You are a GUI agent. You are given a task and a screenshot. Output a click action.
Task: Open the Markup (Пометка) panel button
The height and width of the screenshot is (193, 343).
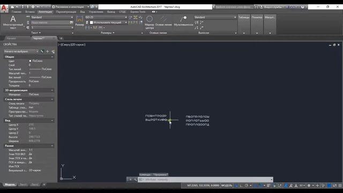point(257,25)
